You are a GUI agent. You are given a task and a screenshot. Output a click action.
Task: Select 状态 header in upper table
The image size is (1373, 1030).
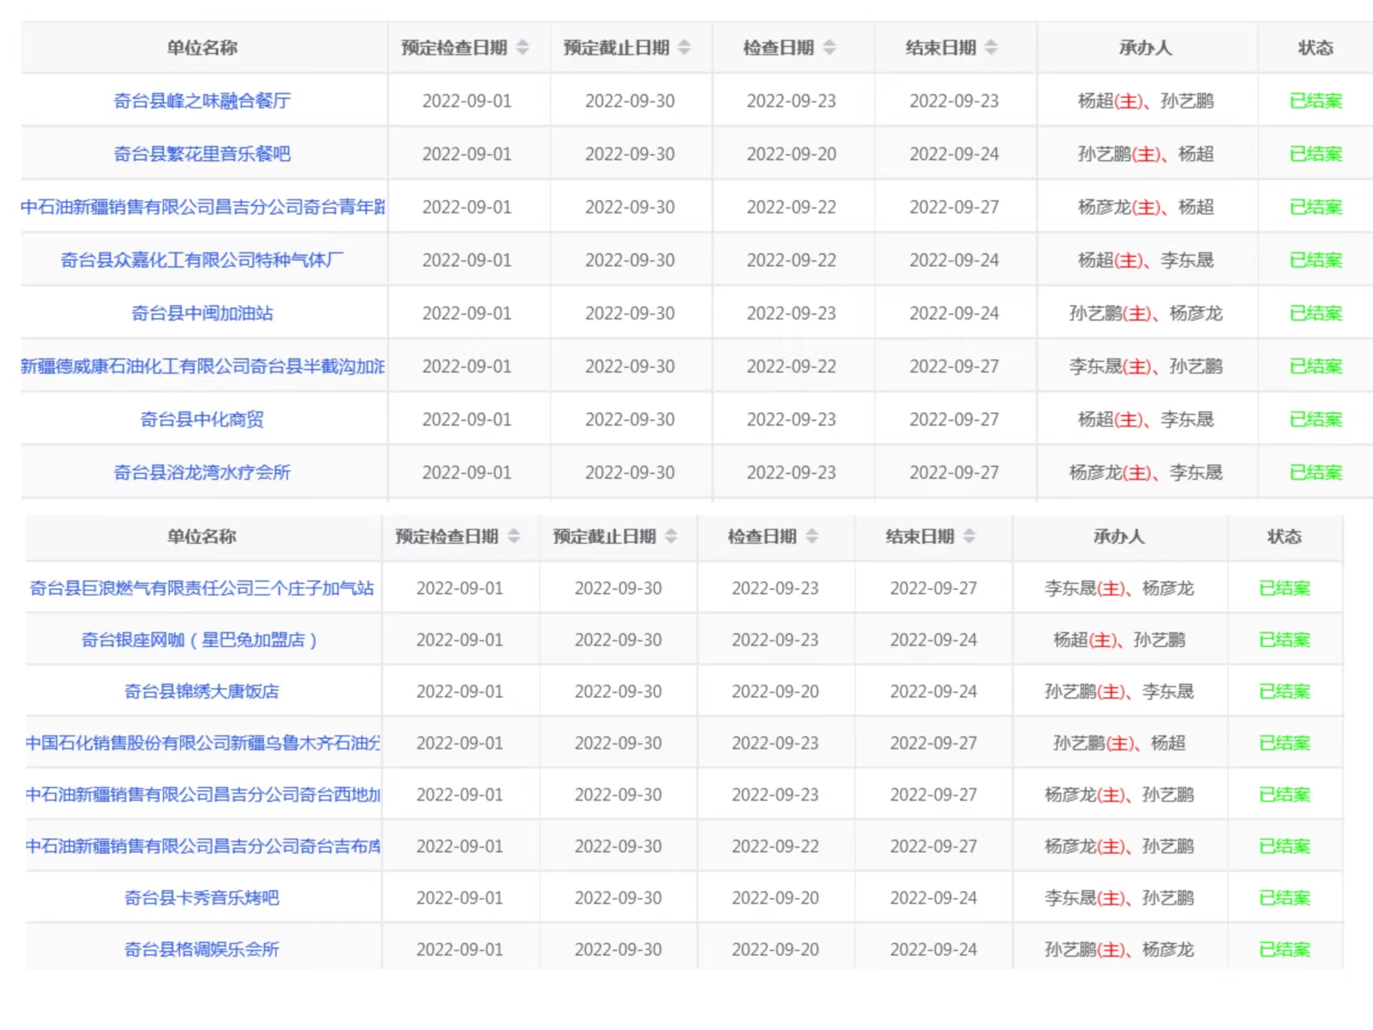[1316, 47]
